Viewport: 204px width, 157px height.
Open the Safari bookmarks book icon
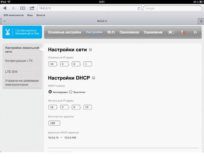(x=22, y=8)
